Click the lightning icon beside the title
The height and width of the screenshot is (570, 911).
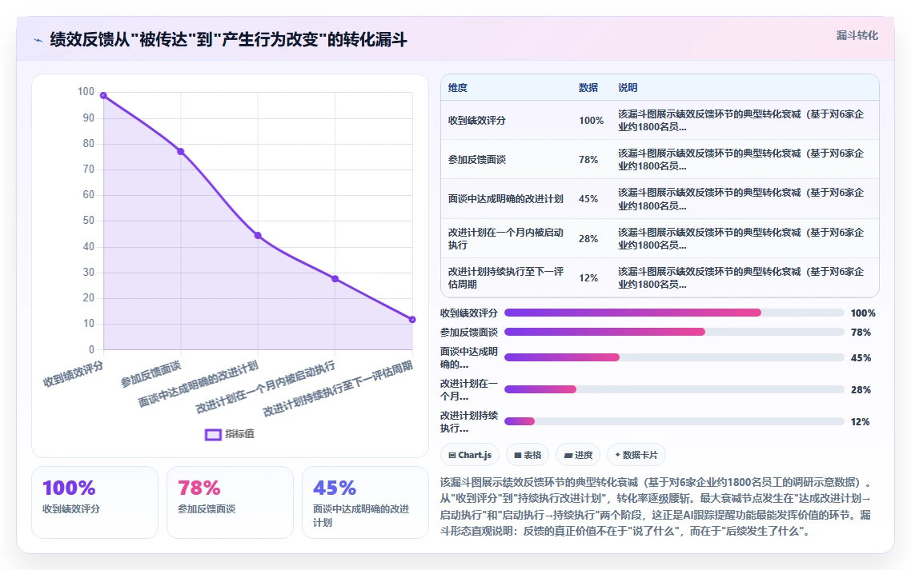pos(38,40)
